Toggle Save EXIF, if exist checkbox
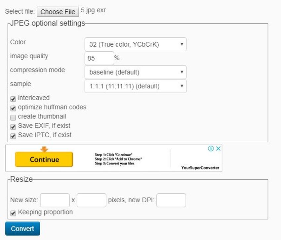This screenshot has height=240, width=281. 13,126
